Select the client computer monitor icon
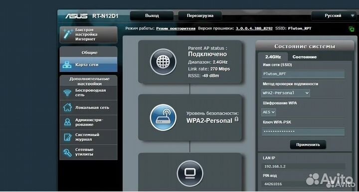The image size is (359, 192). (x=190, y=174)
